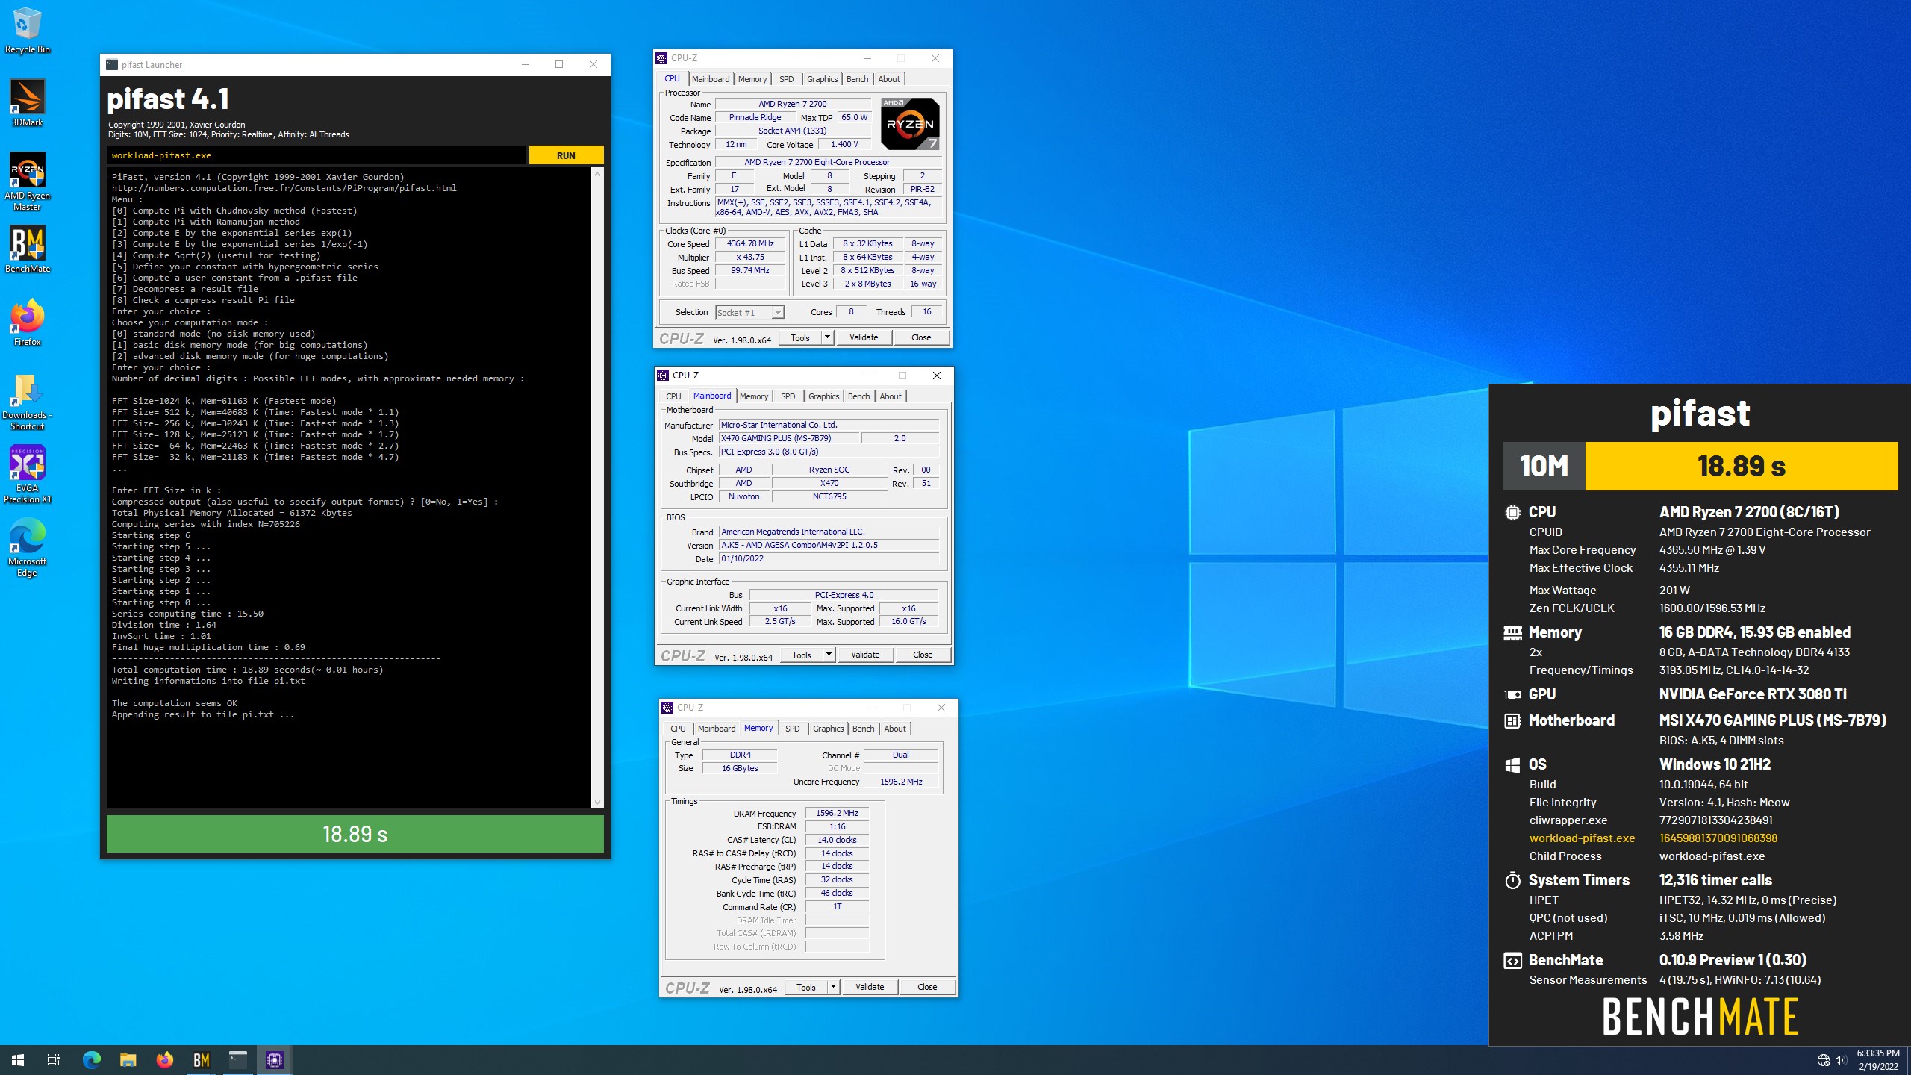The image size is (1911, 1075).
Task: Maximize the pifast Launcher window
Action: [x=559, y=64]
